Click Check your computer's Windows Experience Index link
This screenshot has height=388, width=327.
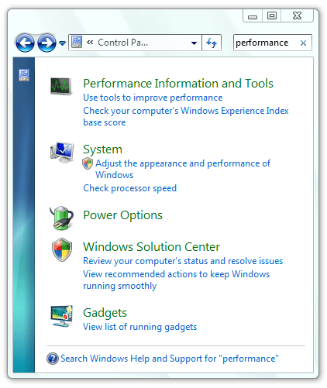(186, 116)
